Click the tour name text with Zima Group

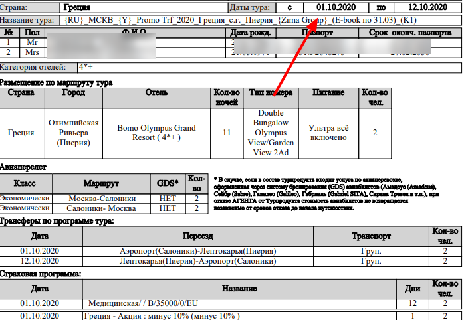point(241,20)
